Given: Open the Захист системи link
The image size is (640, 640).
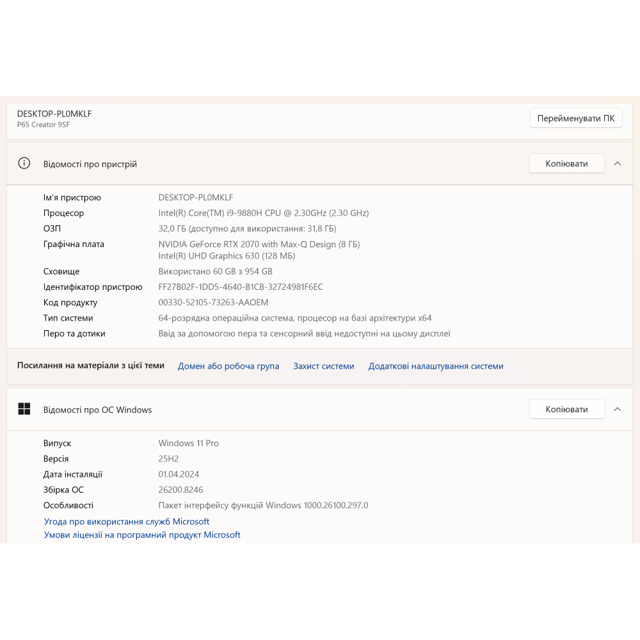Looking at the screenshot, I should pos(324,366).
